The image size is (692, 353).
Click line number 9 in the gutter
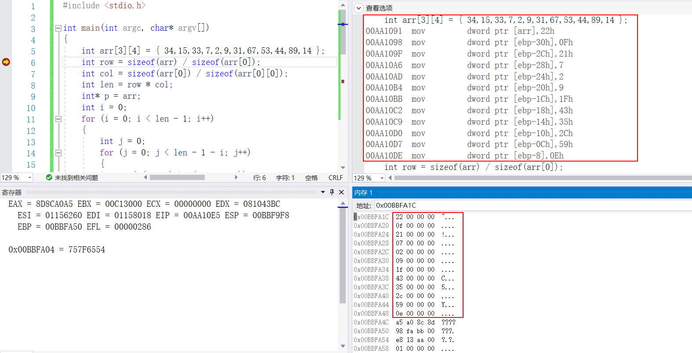(33, 97)
